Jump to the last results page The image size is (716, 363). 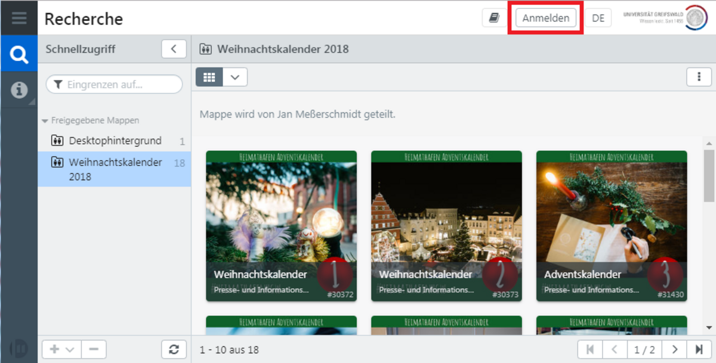[699, 349]
